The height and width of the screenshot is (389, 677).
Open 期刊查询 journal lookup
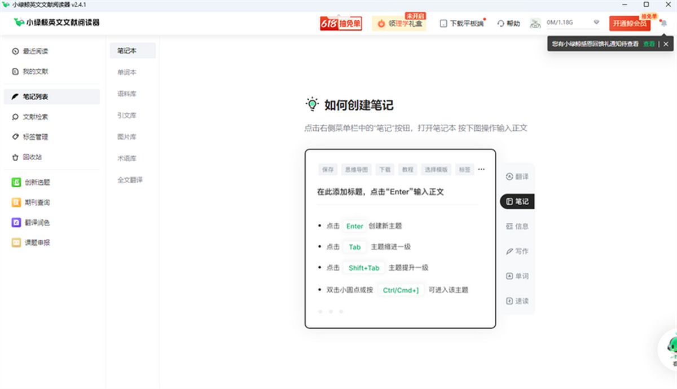pyautogui.click(x=37, y=202)
